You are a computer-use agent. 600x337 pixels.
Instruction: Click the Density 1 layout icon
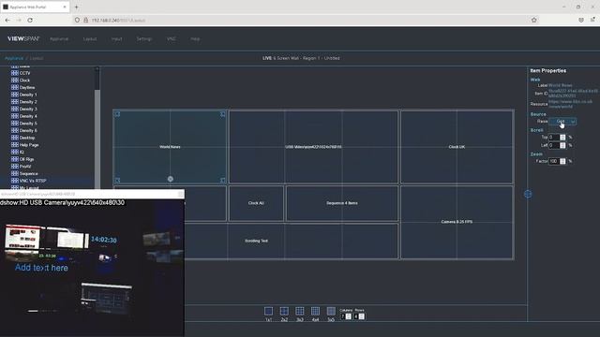[15, 95]
